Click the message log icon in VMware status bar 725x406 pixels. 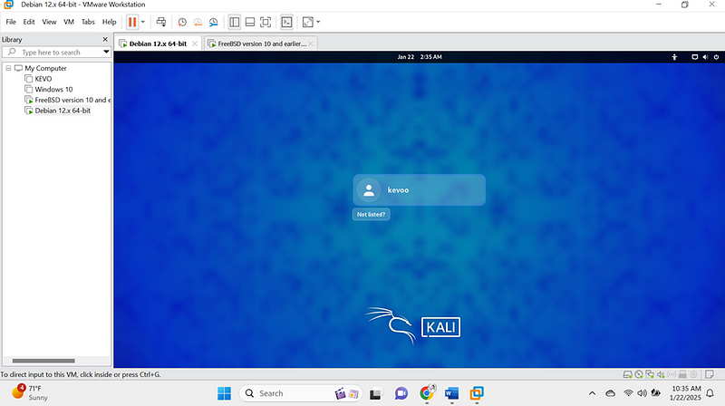[x=710, y=374]
